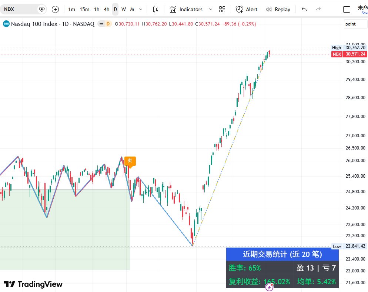The image size is (368, 292).
Task: Switch to the 15m timeframe
Action: pyautogui.click(x=84, y=9)
